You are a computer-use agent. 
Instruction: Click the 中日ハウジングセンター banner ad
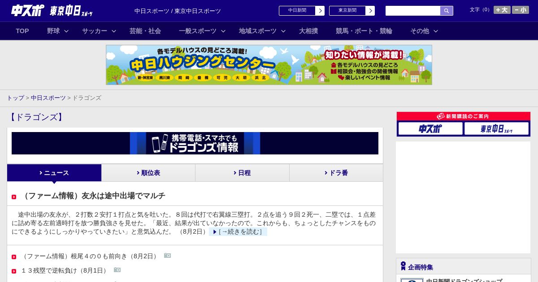tap(269, 65)
